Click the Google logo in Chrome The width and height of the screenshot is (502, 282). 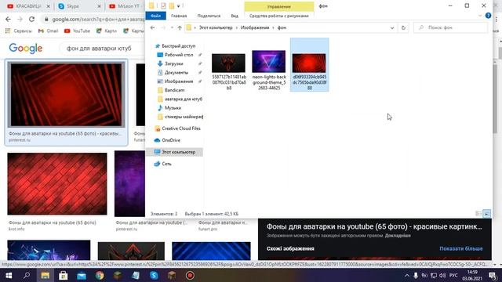pos(26,49)
